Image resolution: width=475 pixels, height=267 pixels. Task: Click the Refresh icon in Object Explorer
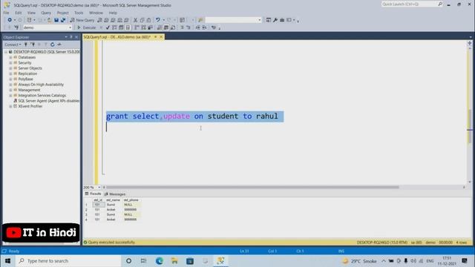pyautogui.click(x=53, y=44)
